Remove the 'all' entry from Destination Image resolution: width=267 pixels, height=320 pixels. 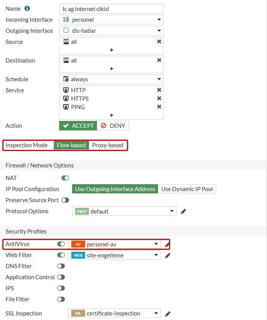pos(159,60)
